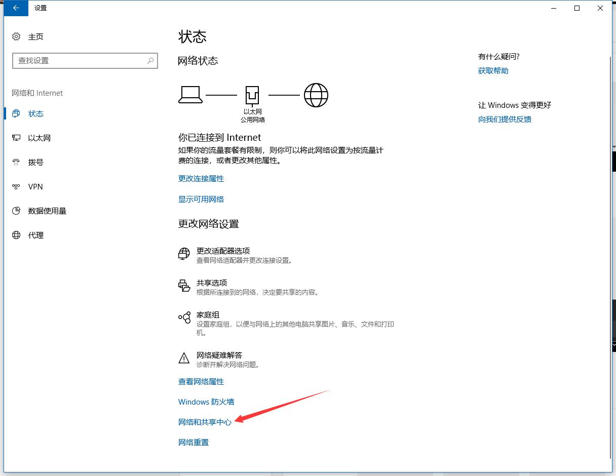Click 显示可用网络
Image resolution: width=616 pixels, height=476 pixels.
(201, 199)
